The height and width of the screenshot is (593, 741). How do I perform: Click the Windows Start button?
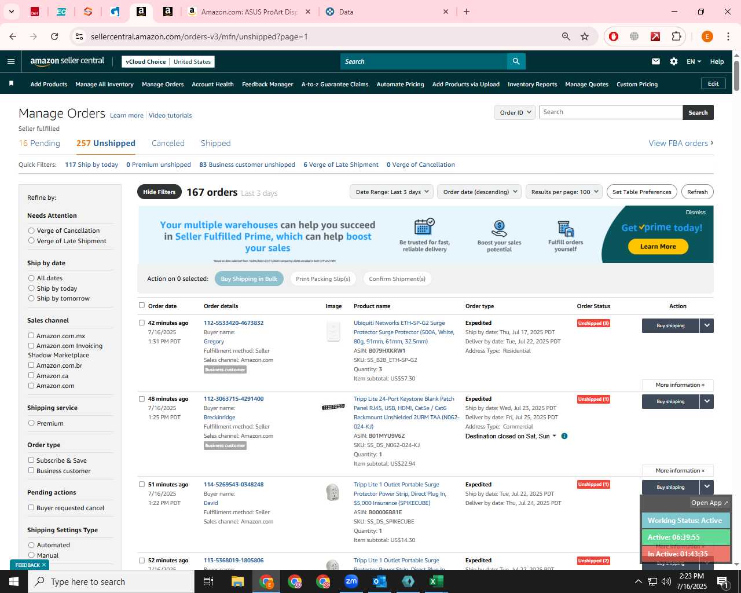(14, 581)
